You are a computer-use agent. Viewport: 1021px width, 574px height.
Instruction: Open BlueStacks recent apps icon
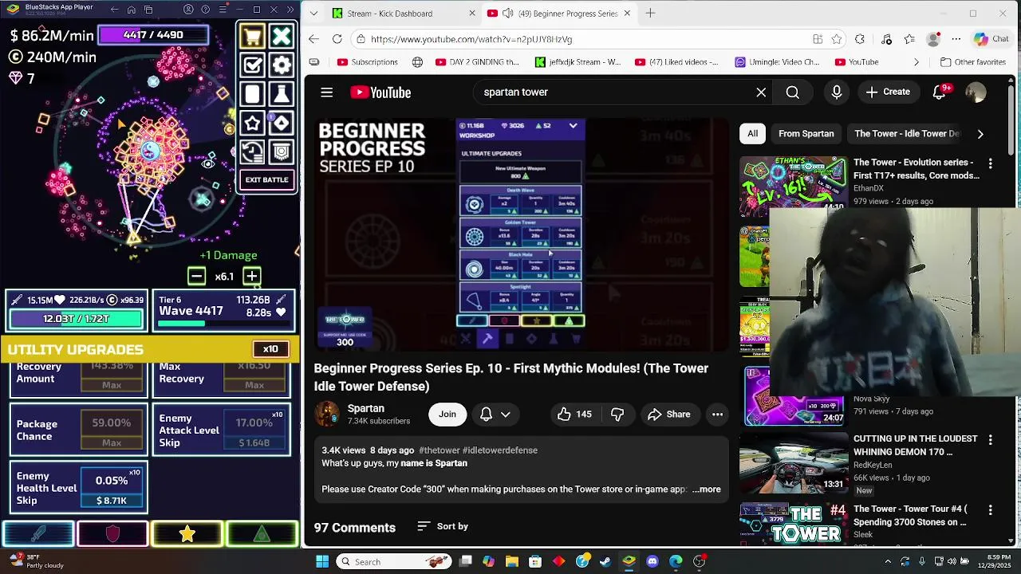tap(148, 10)
